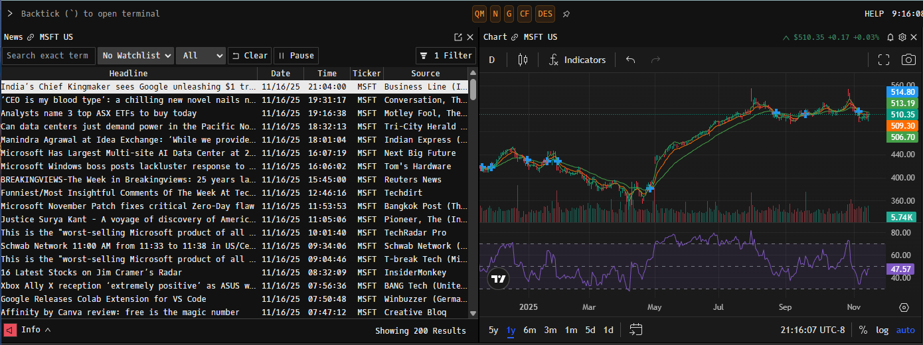Open the DES function shortcut

pyautogui.click(x=545, y=13)
